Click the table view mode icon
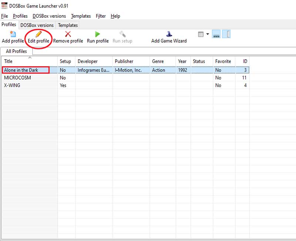This screenshot has width=296, height=241. coord(201,34)
